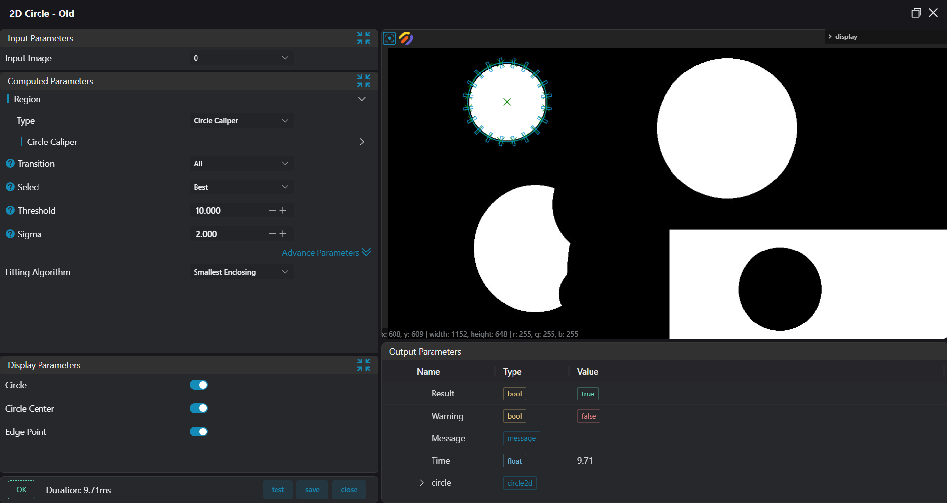Screen dimensions: 947x503
Task: Disable the Circle Center display toggle
Action: 198,408
